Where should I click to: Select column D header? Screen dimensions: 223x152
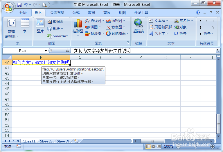click(100, 58)
